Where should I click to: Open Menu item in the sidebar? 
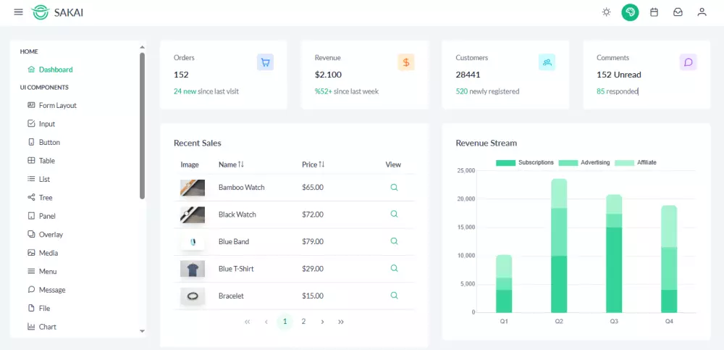42,272
